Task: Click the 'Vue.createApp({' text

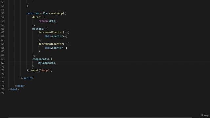Action: point(54,13)
